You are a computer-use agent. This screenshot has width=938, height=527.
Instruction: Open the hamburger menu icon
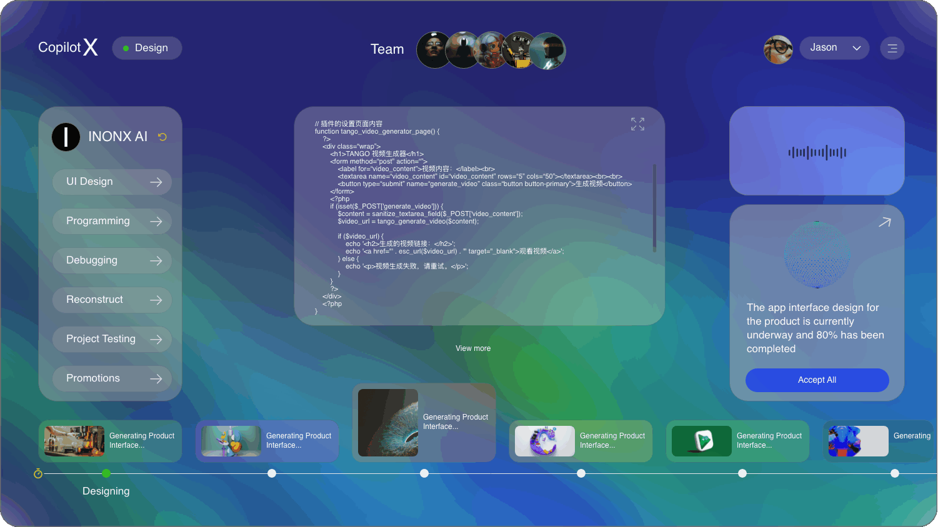(892, 48)
